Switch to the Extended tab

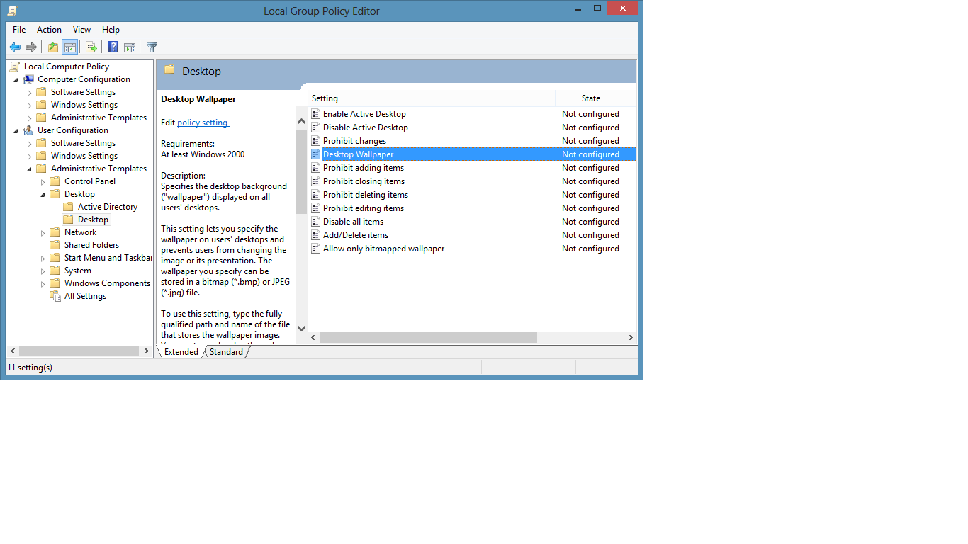pyautogui.click(x=181, y=352)
